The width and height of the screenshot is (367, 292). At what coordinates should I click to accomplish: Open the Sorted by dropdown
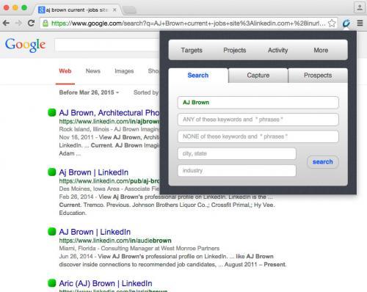point(146,92)
